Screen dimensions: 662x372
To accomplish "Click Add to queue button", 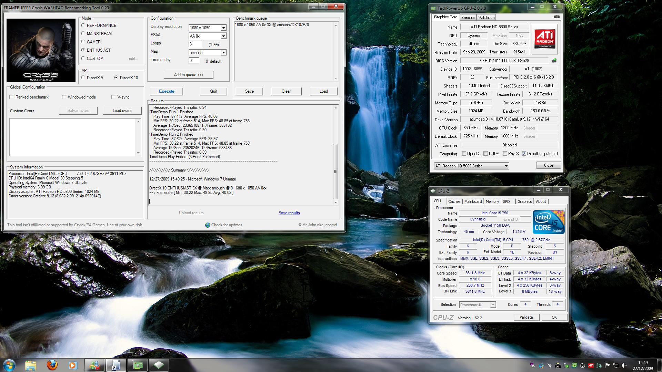I will pyautogui.click(x=189, y=75).
